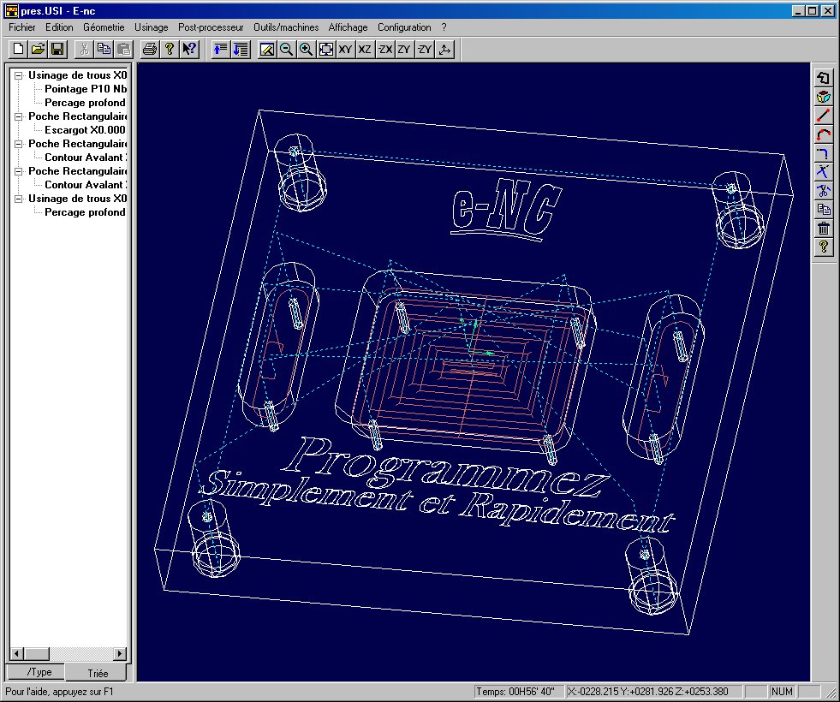Click the question mark in right toolbar
Screen dimensions: 840x702
[x=824, y=247]
